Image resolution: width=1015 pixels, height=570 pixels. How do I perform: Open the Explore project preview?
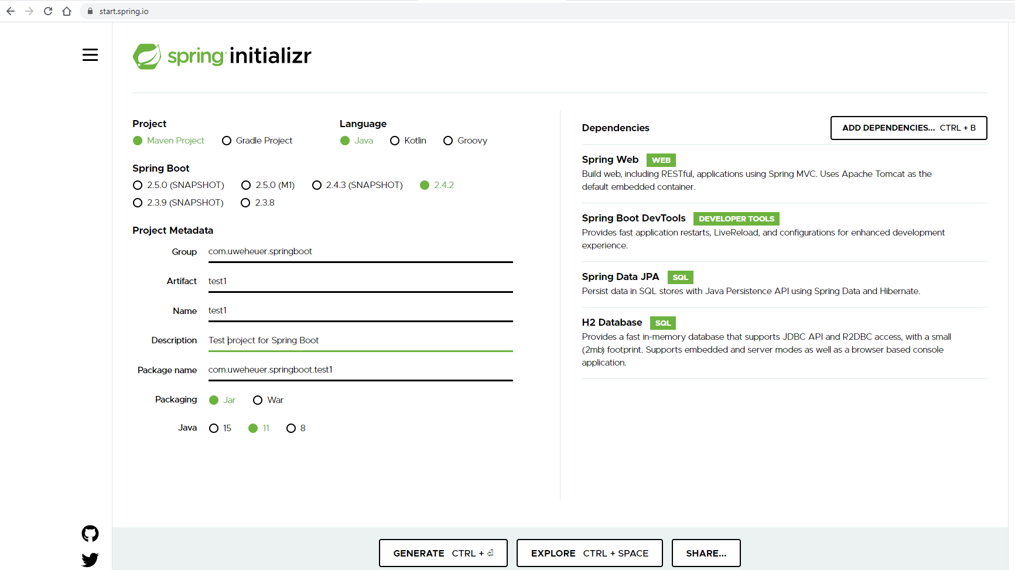click(x=589, y=553)
